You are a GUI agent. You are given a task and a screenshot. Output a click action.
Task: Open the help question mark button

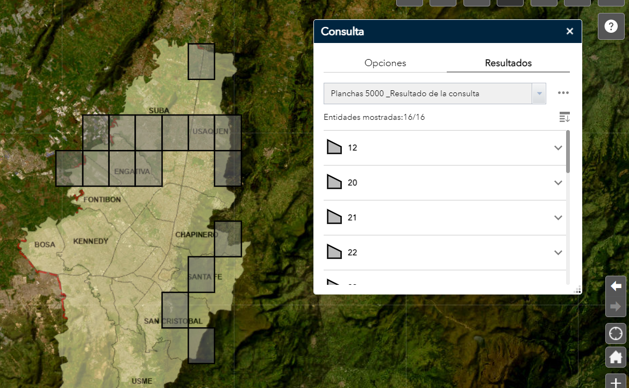click(x=611, y=27)
